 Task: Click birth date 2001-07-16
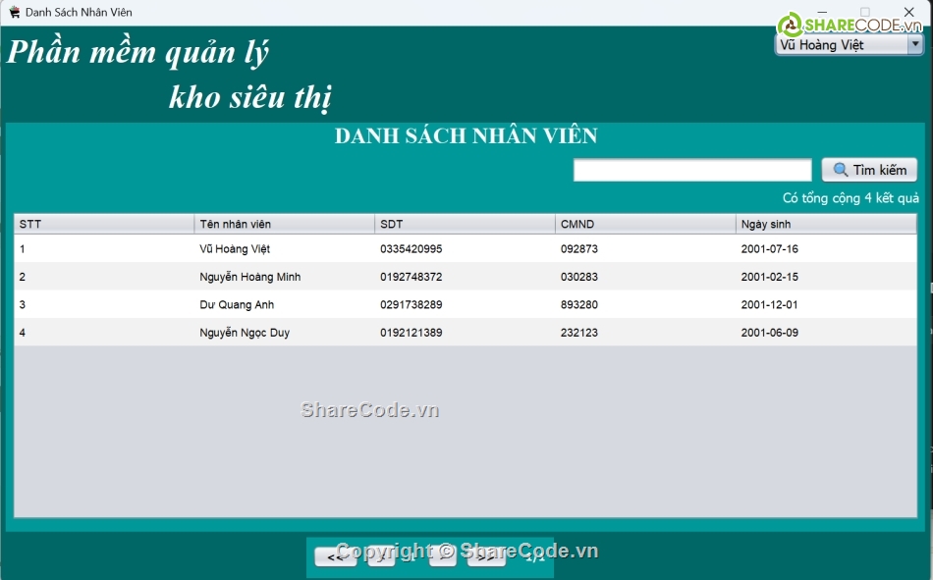[x=769, y=248]
